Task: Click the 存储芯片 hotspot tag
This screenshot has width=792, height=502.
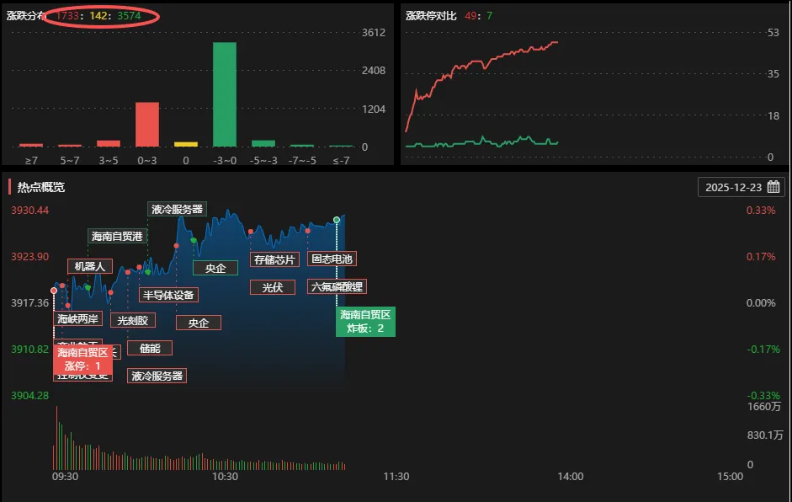Action: [274, 259]
